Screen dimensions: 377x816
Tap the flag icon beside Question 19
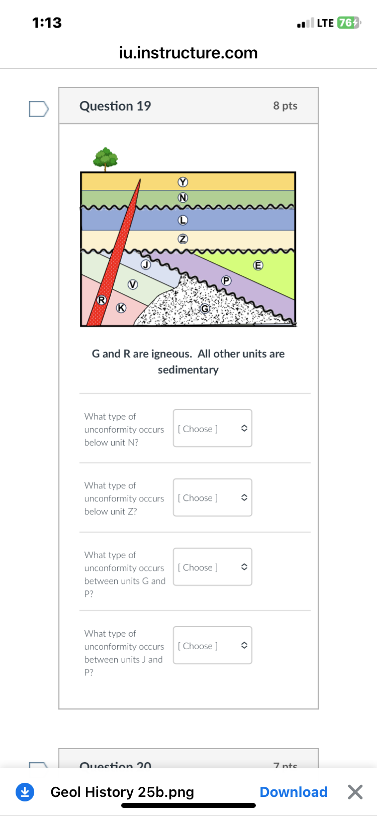[x=39, y=109]
